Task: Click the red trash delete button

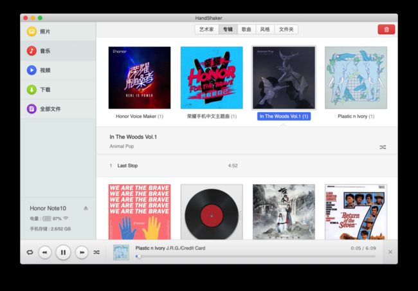Action: click(386, 30)
